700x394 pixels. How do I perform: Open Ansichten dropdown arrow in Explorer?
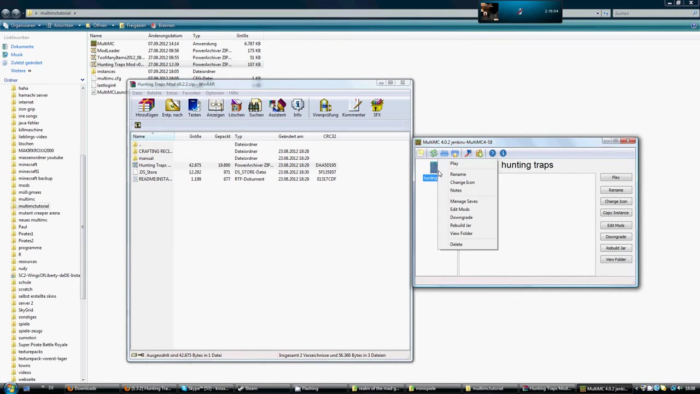click(x=79, y=25)
